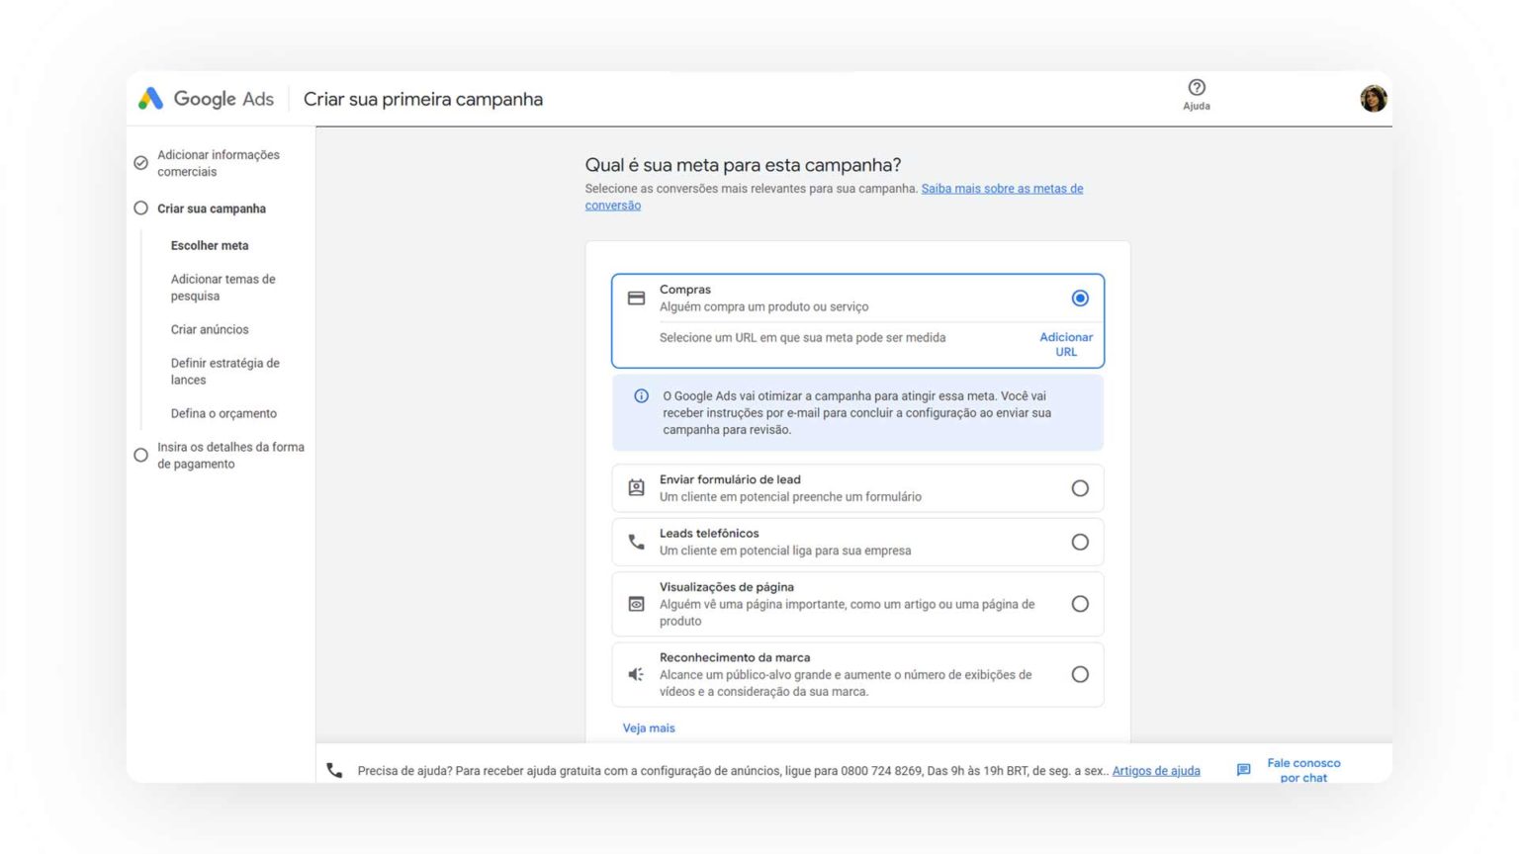Click the Selecione um URL text
The height and width of the screenshot is (854, 1519).
tap(802, 337)
